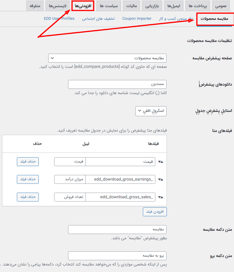Click the متن دکمه مقایسه label

[x=217, y=230]
